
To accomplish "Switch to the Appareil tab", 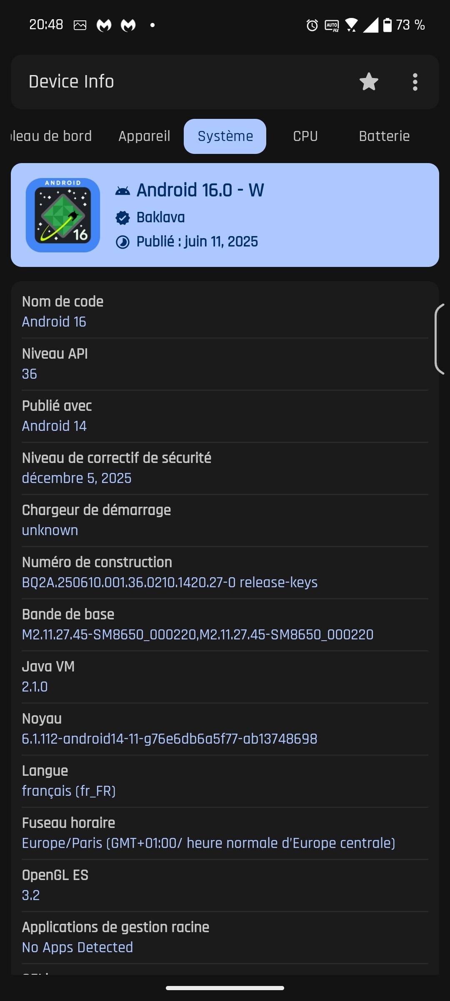I will tap(144, 136).
